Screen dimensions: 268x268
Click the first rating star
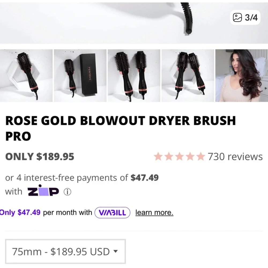pos(158,157)
